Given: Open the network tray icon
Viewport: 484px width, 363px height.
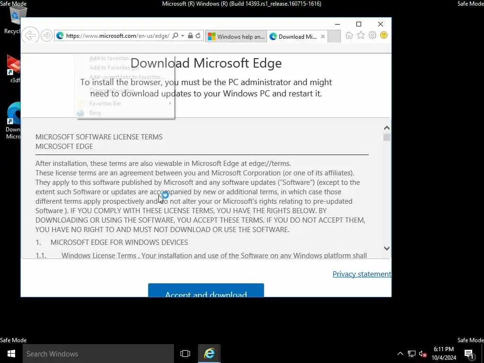Looking at the screenshot, I should point(412,354).
